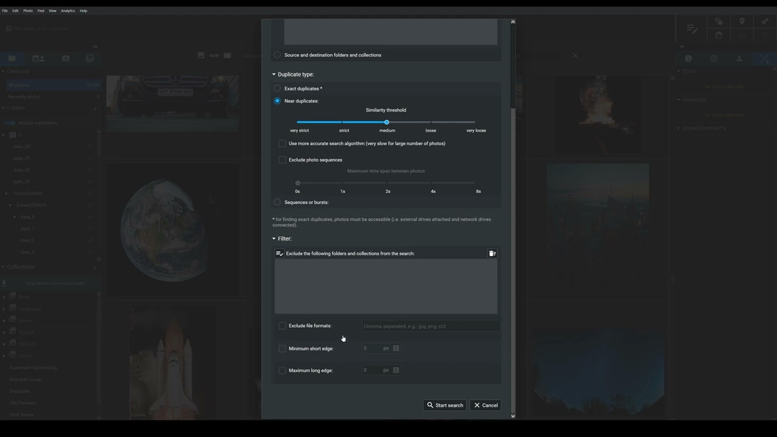
Task: Select Source and destination folders and collections
Action: (x=277, y=55)
